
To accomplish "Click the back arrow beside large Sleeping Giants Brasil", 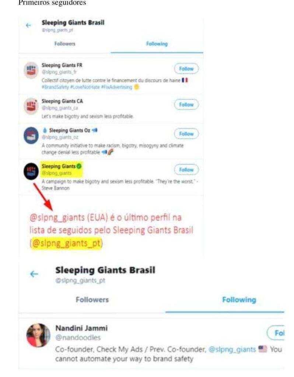I will click(x=34, y=274).
